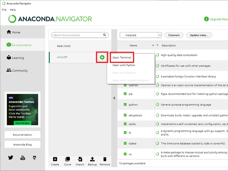Open the Anaconda Blog button

pyautogui.click(x=22, y=145)
